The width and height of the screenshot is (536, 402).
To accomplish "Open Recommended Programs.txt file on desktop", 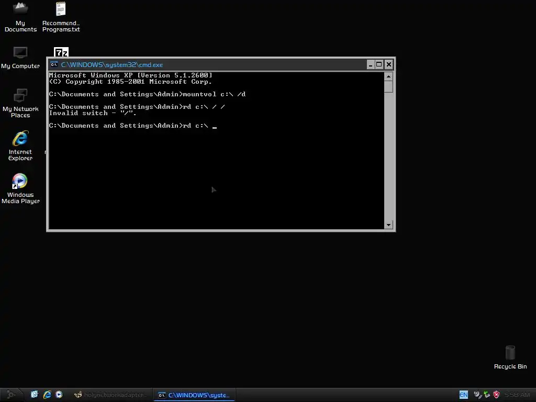I will 61,17.
